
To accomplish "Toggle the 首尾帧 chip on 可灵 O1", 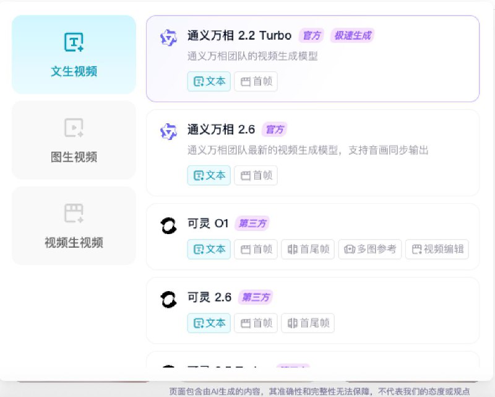I will click(308, 250).
